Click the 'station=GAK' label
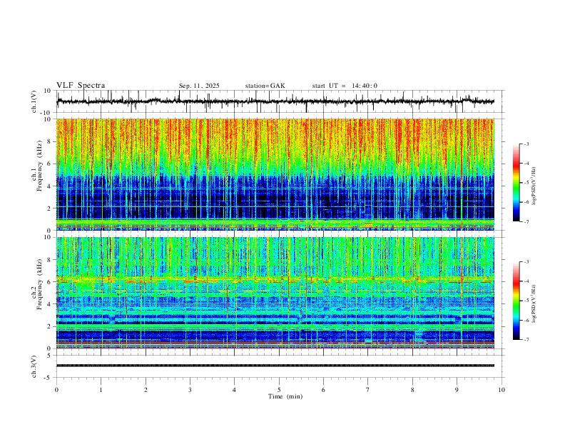The image size is (565, 437). (265, 86)
